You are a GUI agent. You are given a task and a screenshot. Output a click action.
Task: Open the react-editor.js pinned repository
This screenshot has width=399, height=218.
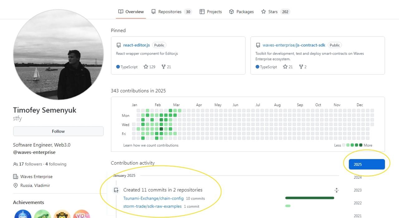coord(137,45)
